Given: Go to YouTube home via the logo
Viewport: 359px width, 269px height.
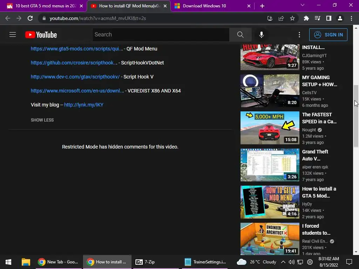Looking at the screenshot, I should point(41,35).
